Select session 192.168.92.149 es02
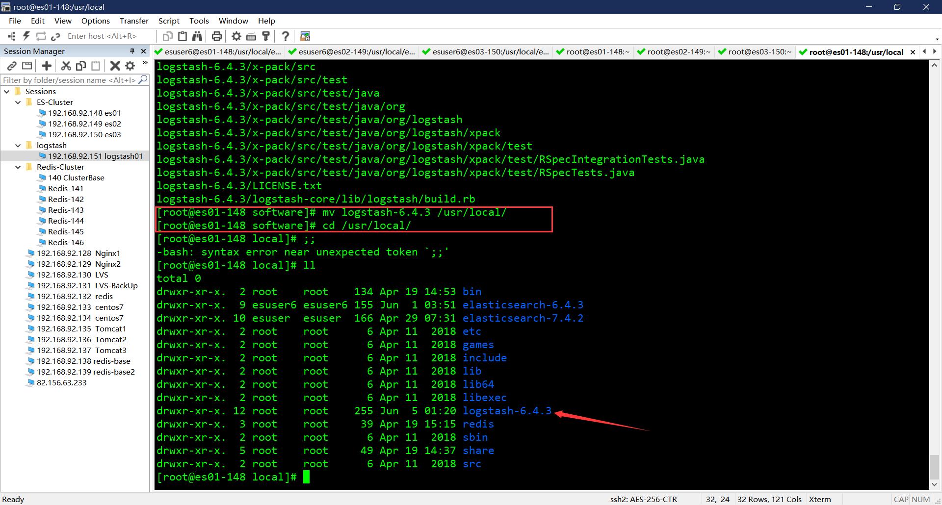Image resolution: width=942 pixels, height=505 pixels. point(84,124)
